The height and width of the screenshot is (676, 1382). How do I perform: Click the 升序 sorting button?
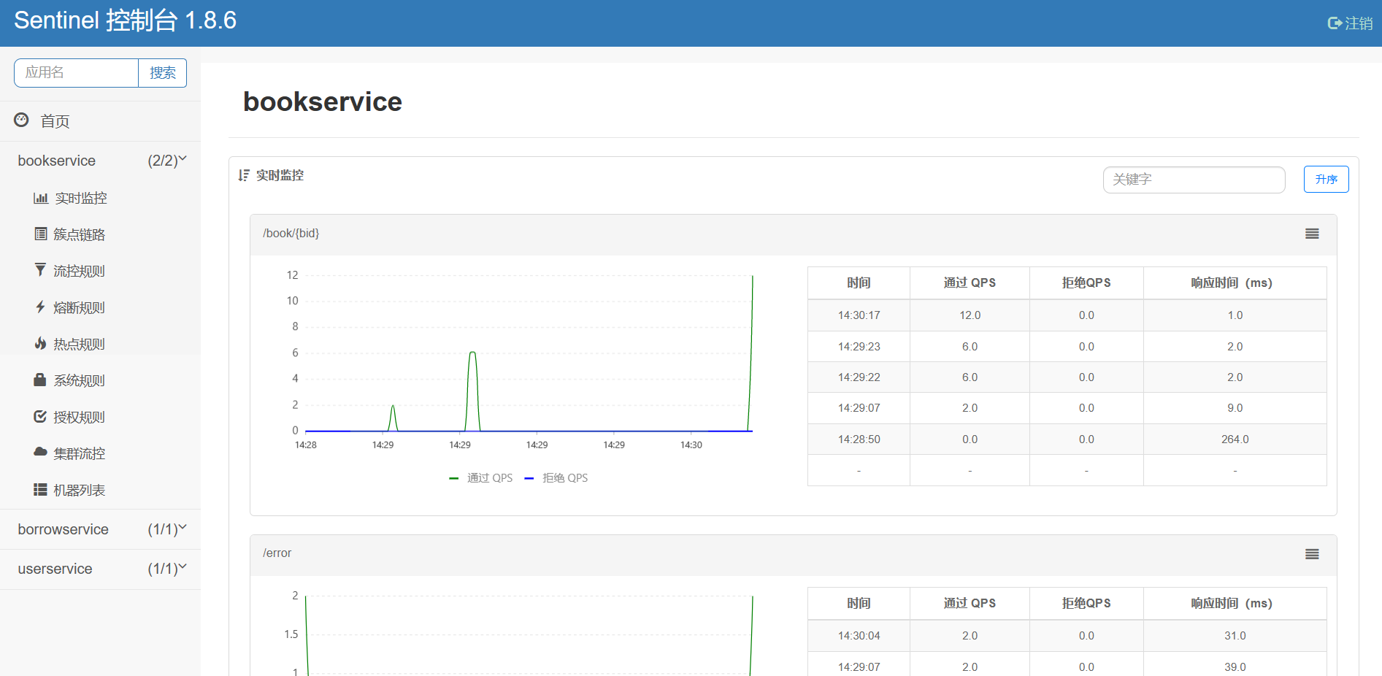(x=1326, y=179)
